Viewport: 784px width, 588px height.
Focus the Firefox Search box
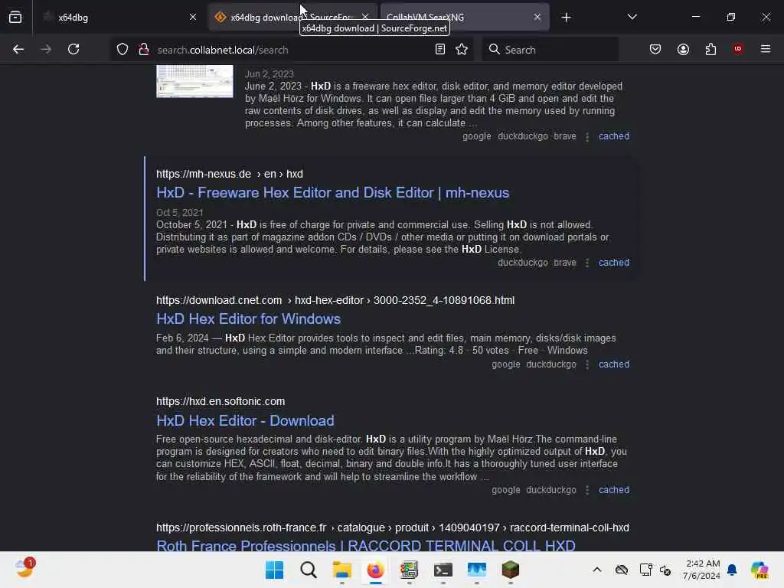pos(550,50)
